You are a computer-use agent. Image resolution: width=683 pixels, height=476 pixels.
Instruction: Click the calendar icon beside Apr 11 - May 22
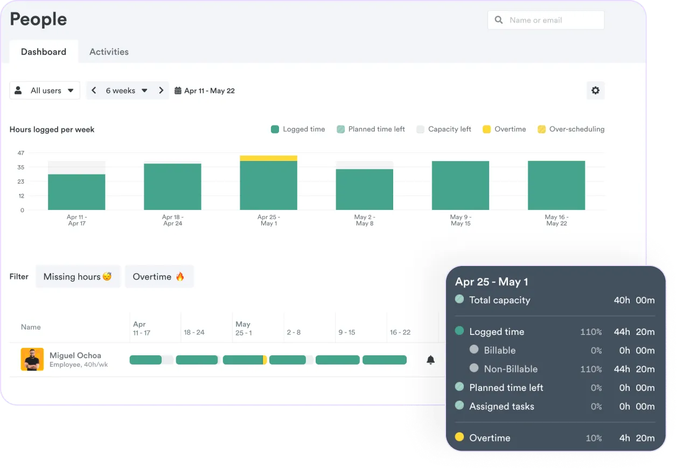pos(178,90)
